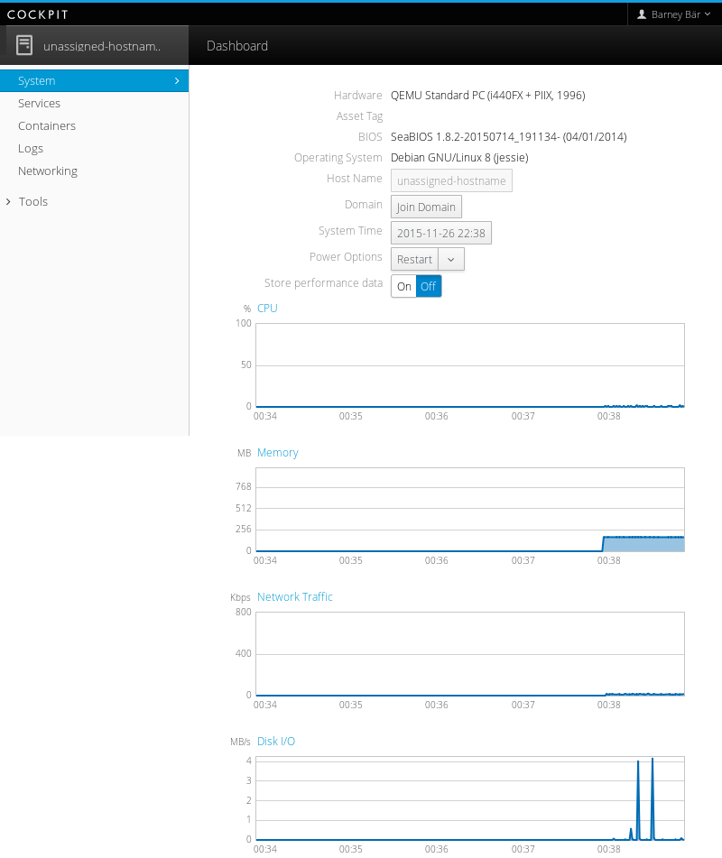Screen dimensions: 722x858
Task: Change the system time 2015-11-26 22:38
Action: point(440,233)
